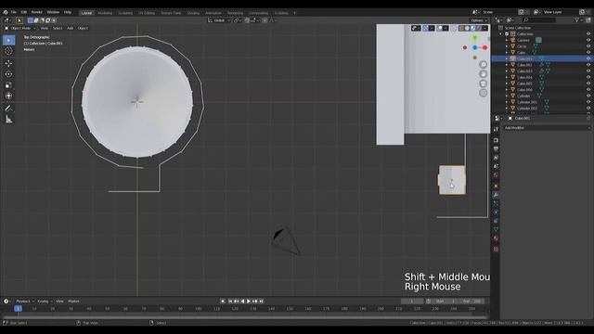Open the Modifier properties tab

[496, 195]
